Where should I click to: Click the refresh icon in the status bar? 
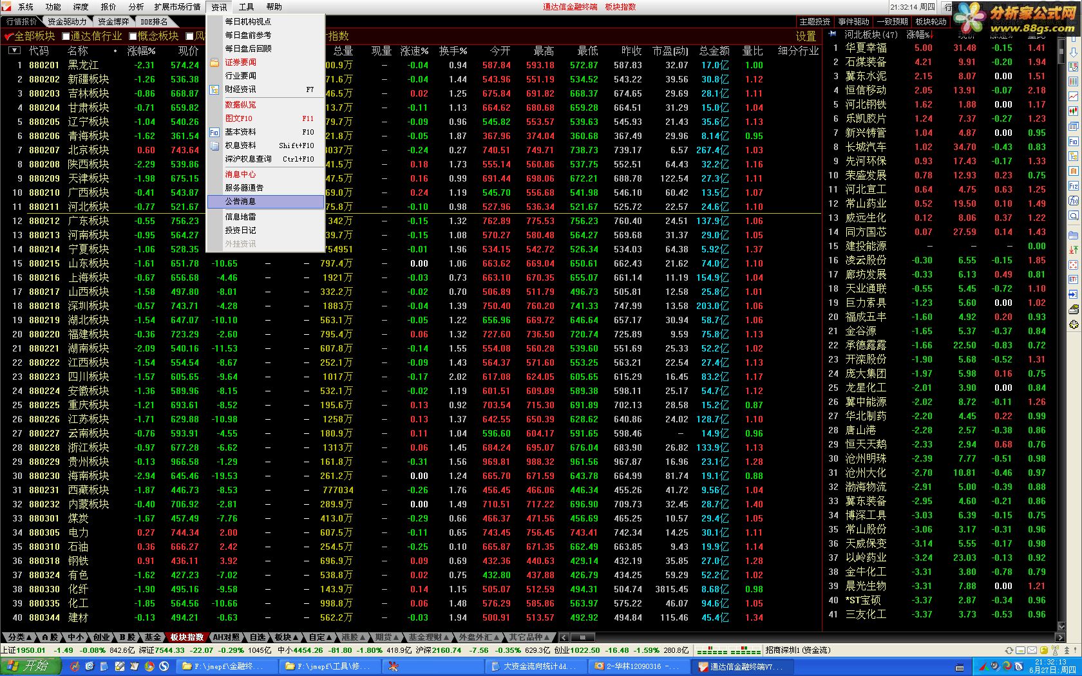point(1009,650)
